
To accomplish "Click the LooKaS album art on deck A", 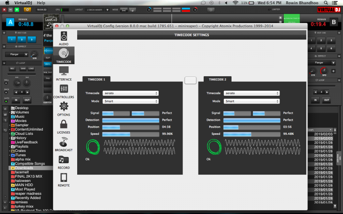I will [x=51, y=22].
